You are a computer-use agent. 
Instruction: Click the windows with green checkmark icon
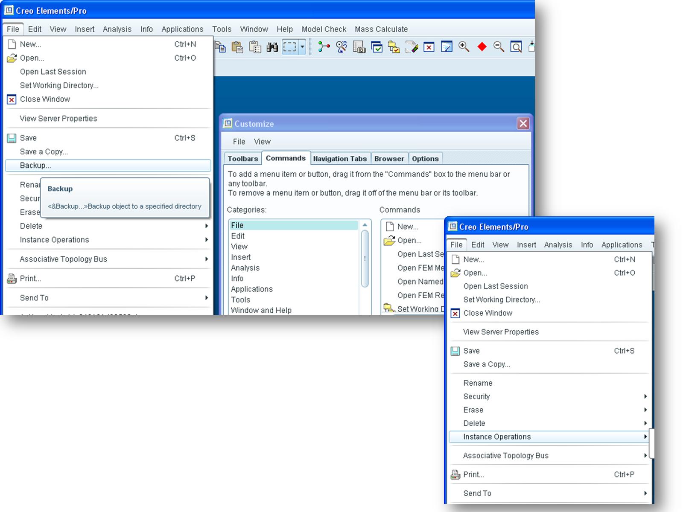[x=377, y=47]
